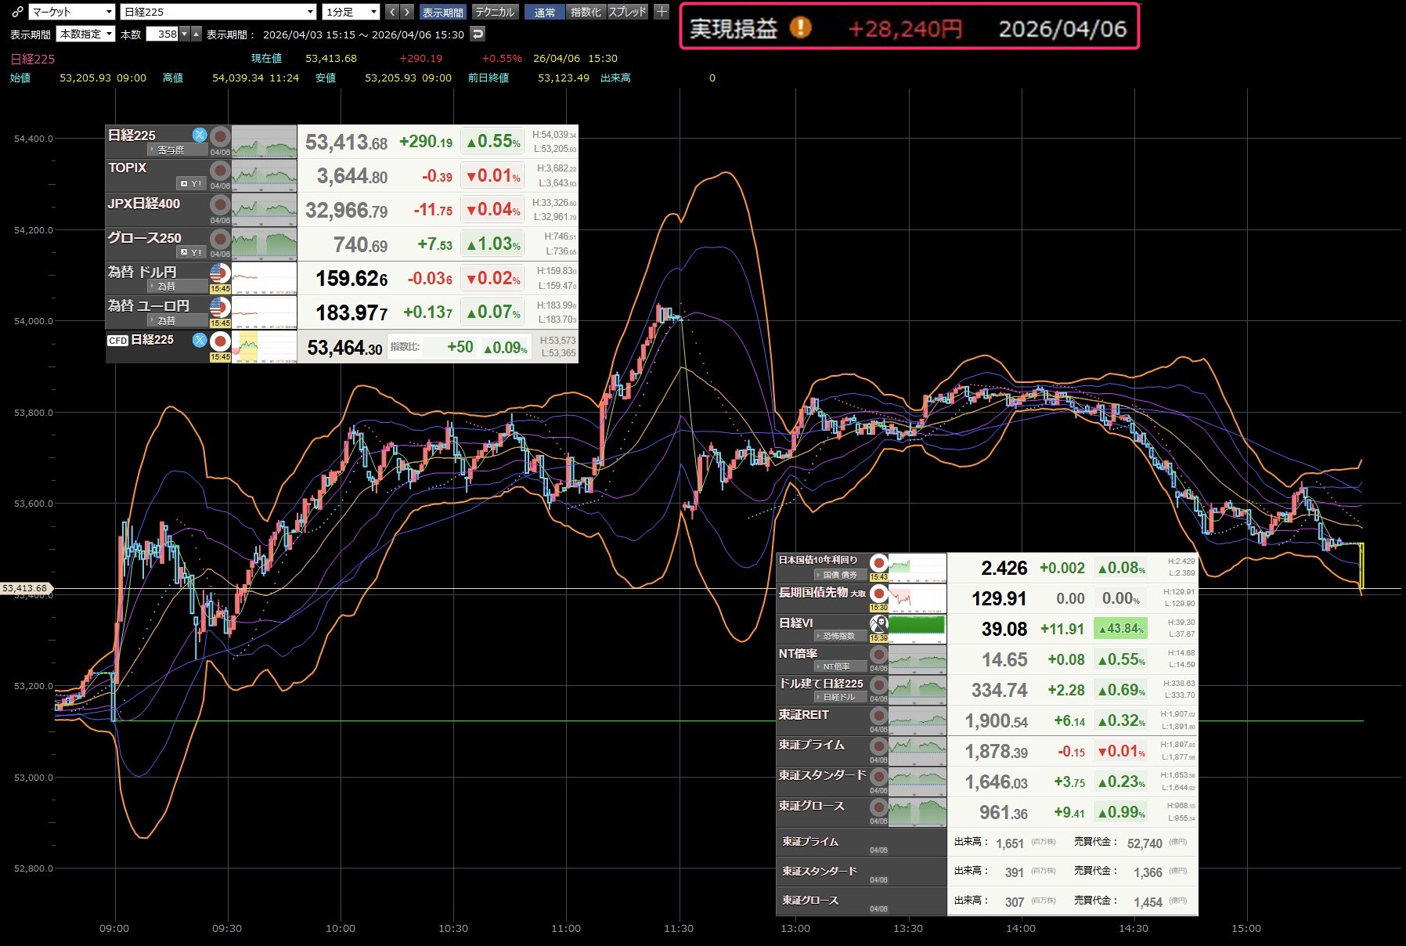Open the 本数指定 period type dropdown
1406x946 pixels.
pyautogui.click(x=86, y=34)
